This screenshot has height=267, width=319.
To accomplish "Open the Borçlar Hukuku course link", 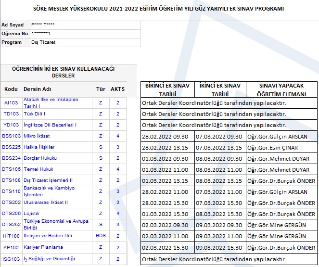I will click(x=40, y=158).
